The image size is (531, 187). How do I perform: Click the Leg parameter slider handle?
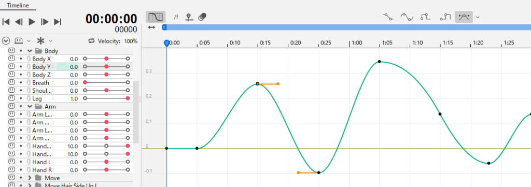[128, 98]
